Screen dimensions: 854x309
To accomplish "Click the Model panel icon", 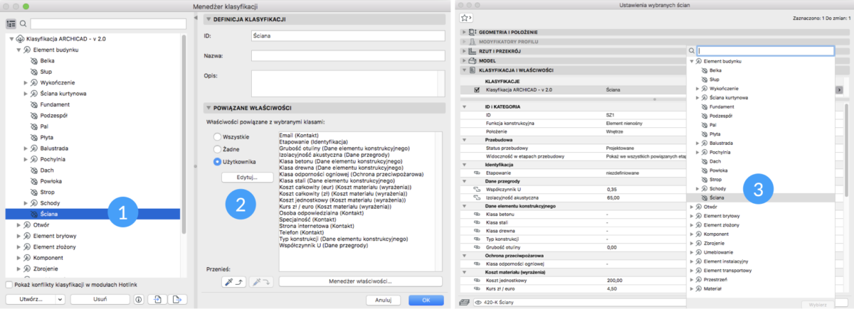I will point(473,60).
